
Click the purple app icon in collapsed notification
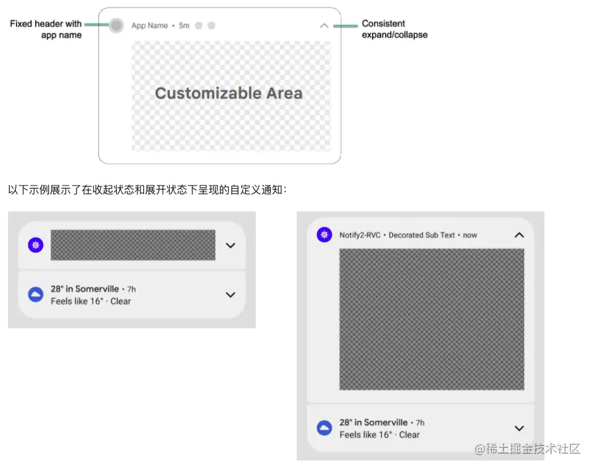[36, 245]
